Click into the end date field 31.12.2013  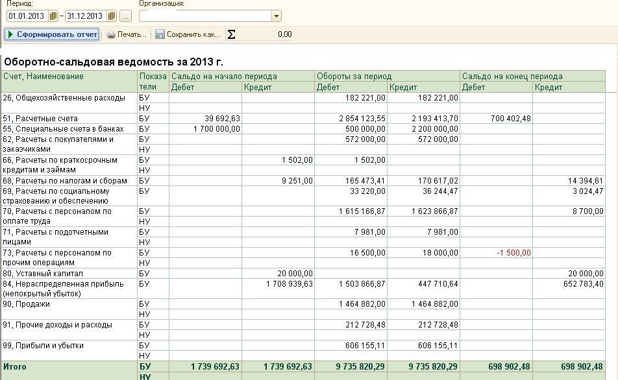[x=86, y=16]
